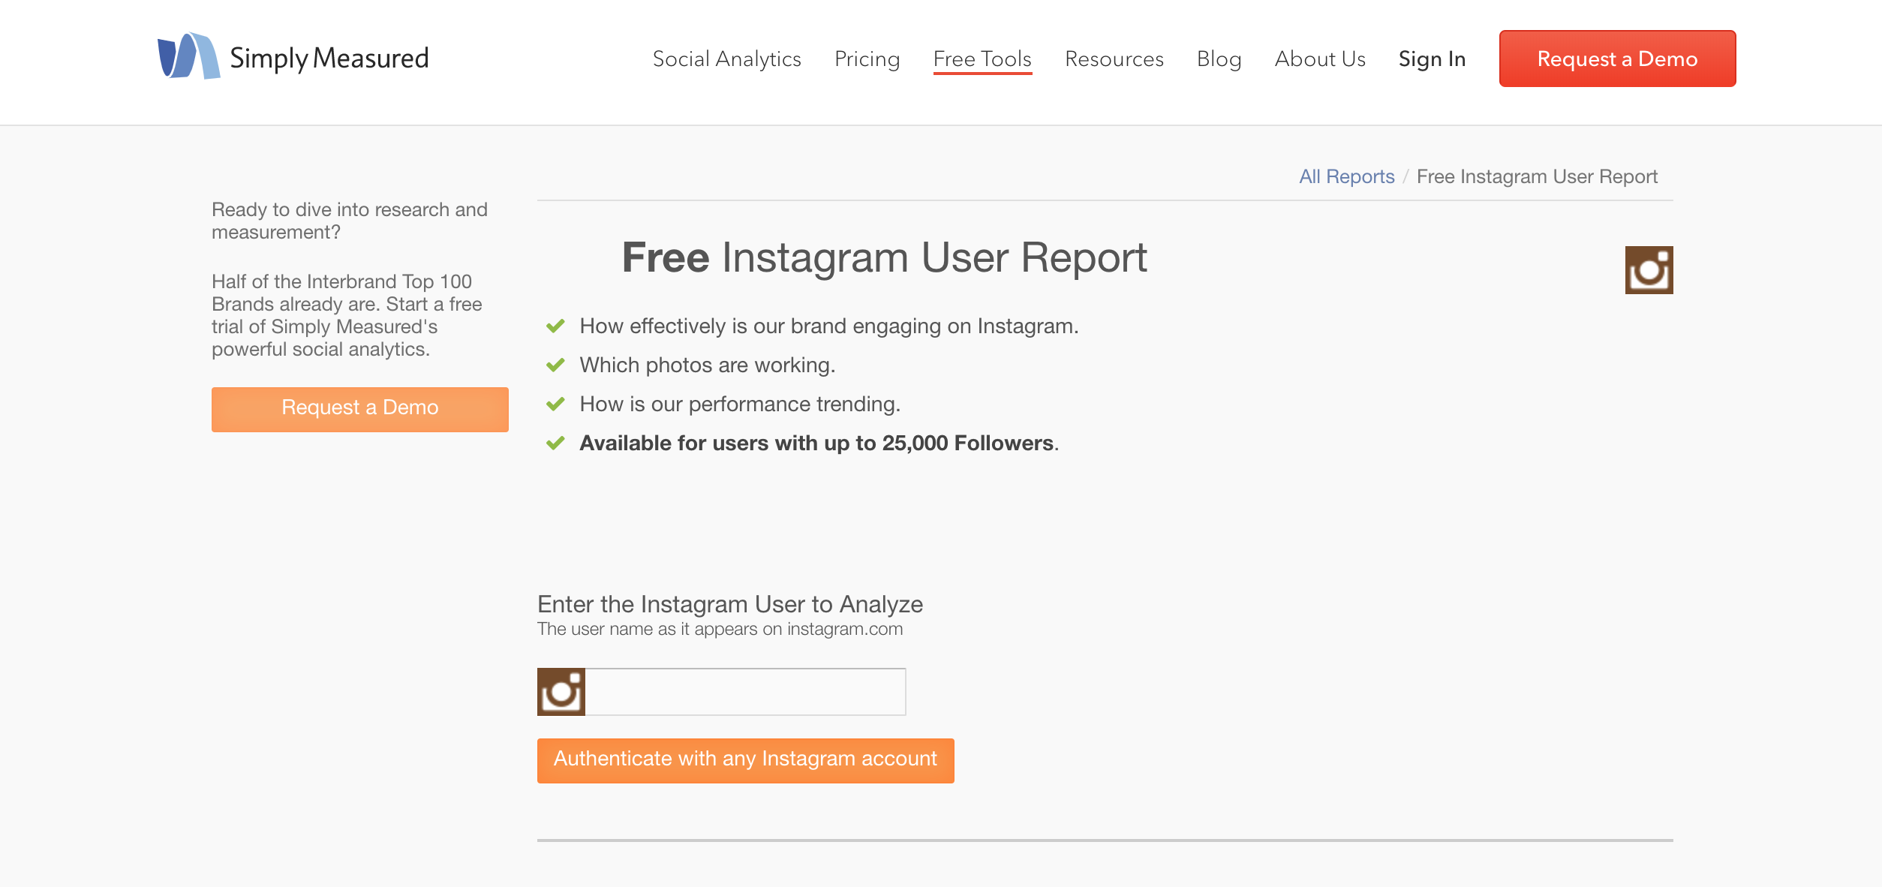Click the checkmark next to brand engaging line
Image resolution: width=1882 pixels, height=887 pixels.
555,326
